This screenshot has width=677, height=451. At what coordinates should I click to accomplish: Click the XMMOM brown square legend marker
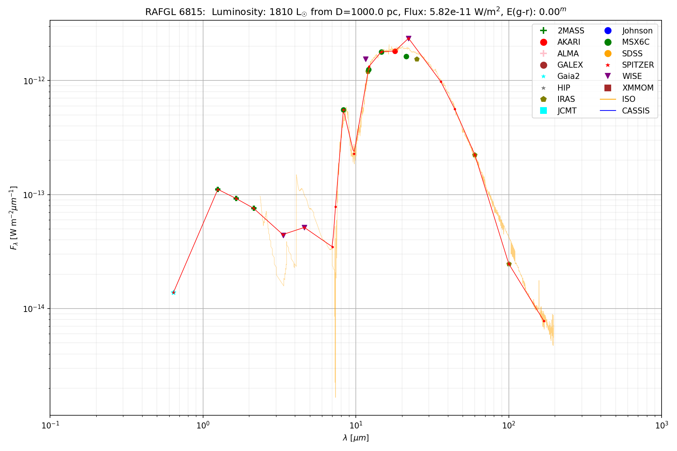[608, 88]
